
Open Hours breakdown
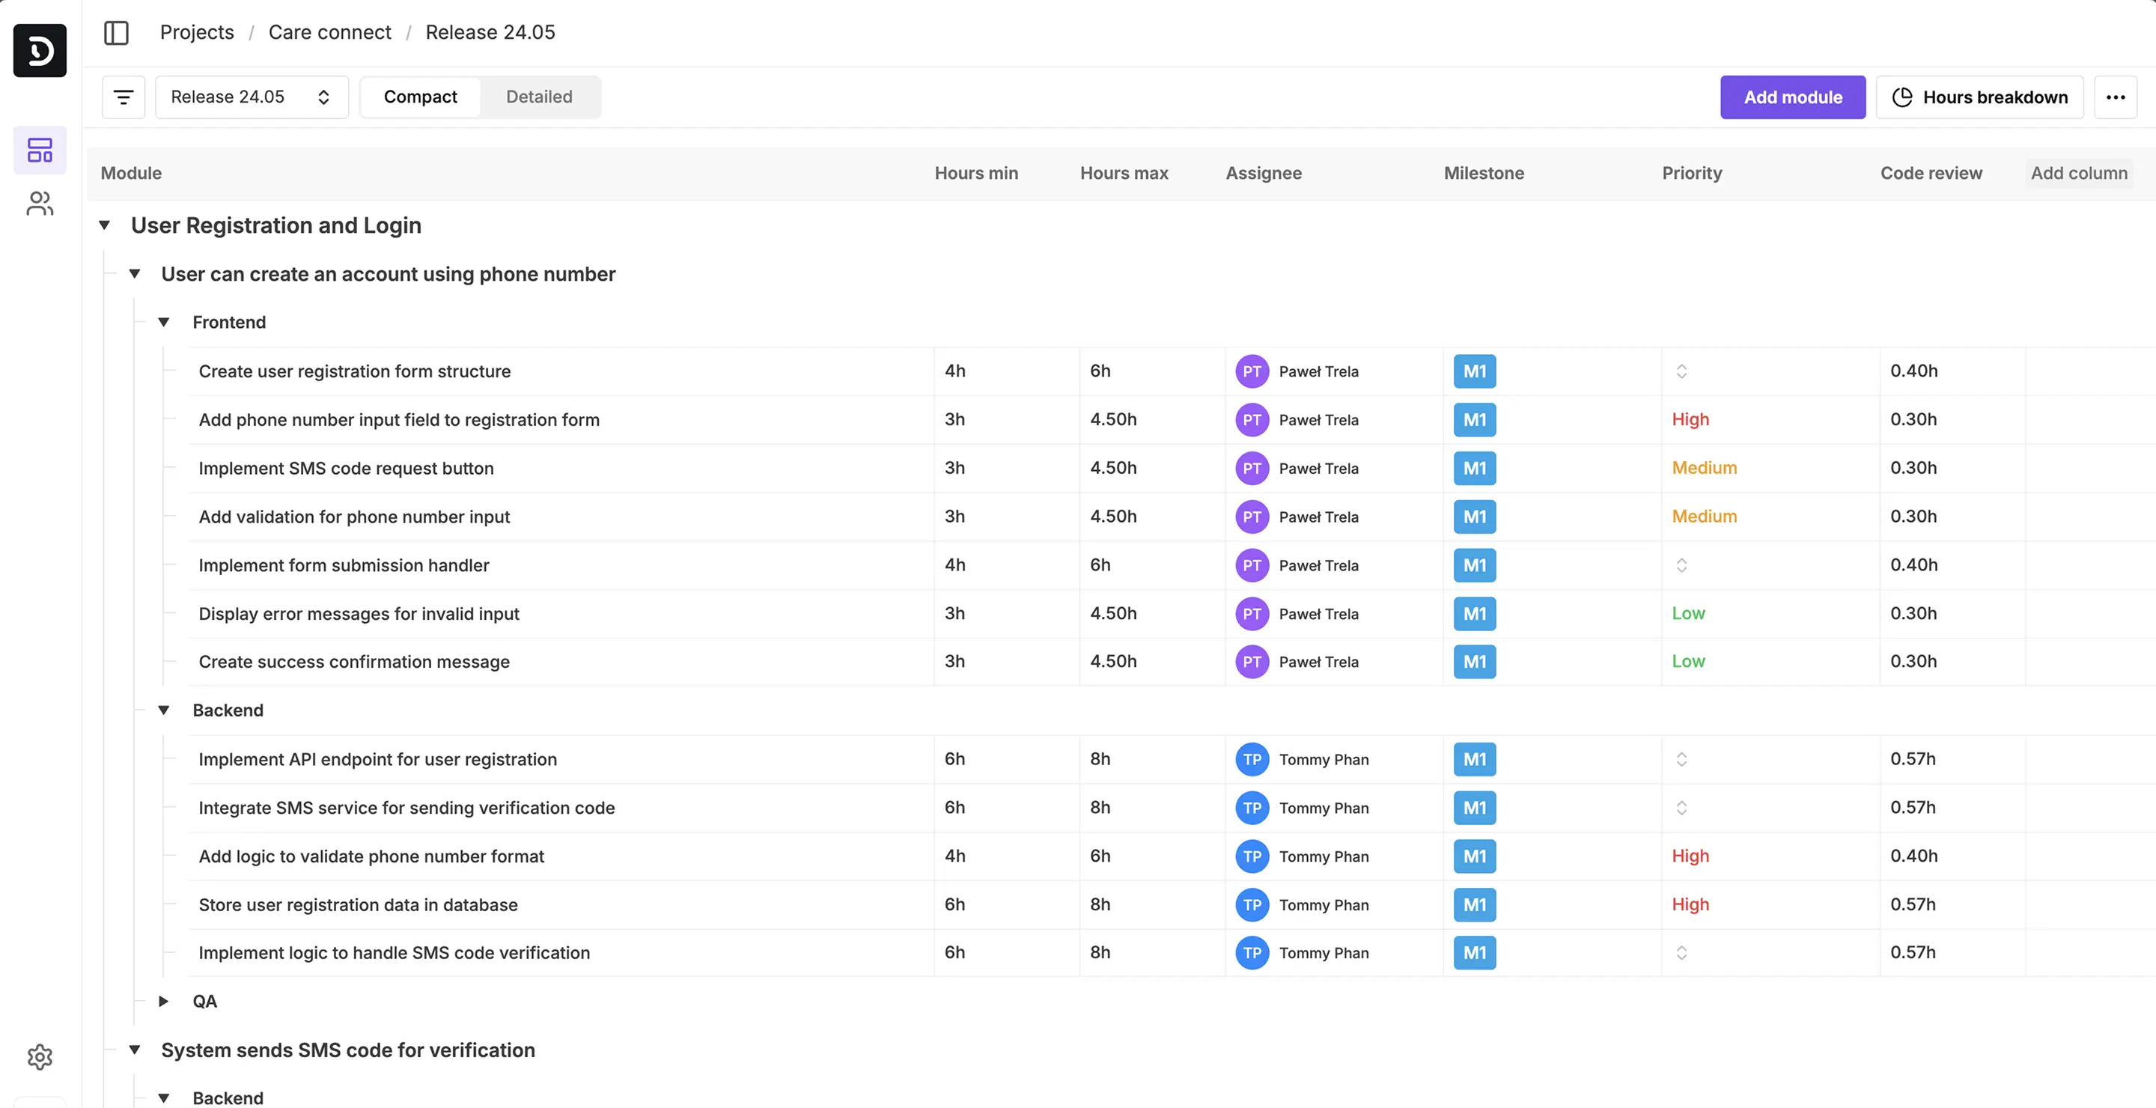tap(1979, 97)
